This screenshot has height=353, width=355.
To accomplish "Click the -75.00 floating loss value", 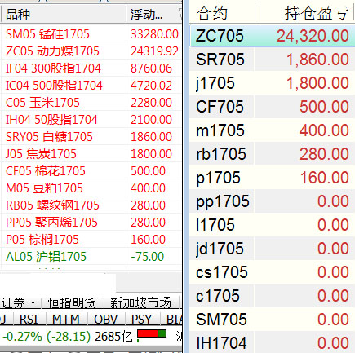I will click(x=148, y=257).
